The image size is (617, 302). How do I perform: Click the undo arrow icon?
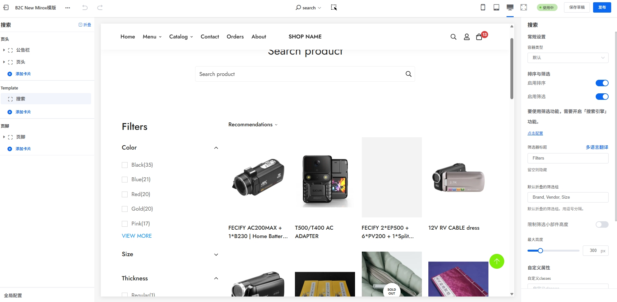coord(85,7)
